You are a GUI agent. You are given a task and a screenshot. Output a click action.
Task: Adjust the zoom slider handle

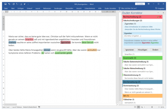(x=152, y=107)
